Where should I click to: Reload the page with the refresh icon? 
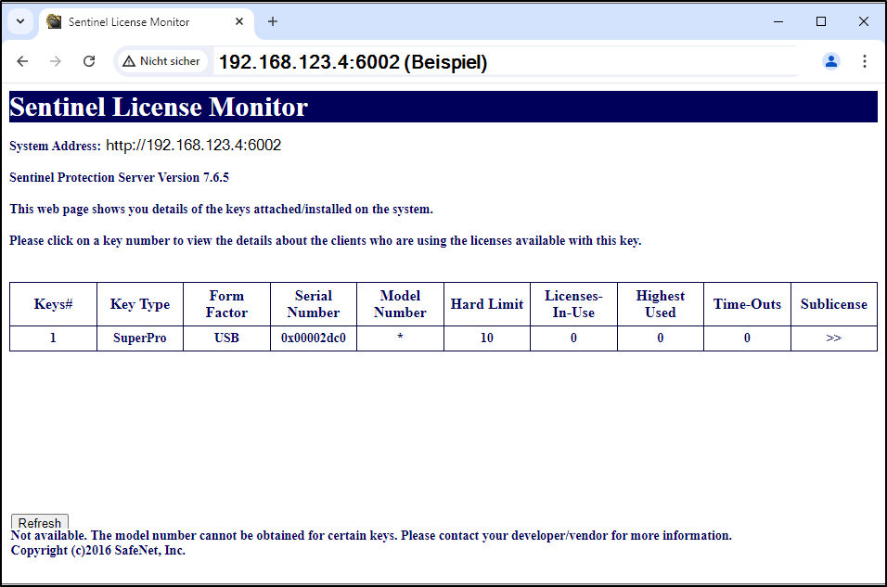click(89, 61)
